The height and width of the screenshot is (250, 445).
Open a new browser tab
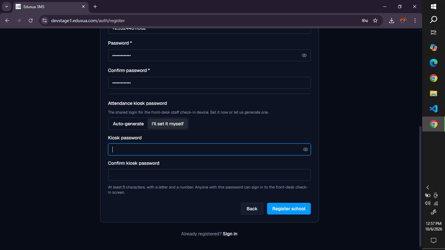95,7
